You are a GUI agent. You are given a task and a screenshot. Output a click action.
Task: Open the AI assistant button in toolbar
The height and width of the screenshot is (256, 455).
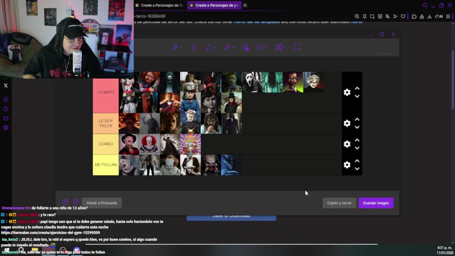coord(439,16)
